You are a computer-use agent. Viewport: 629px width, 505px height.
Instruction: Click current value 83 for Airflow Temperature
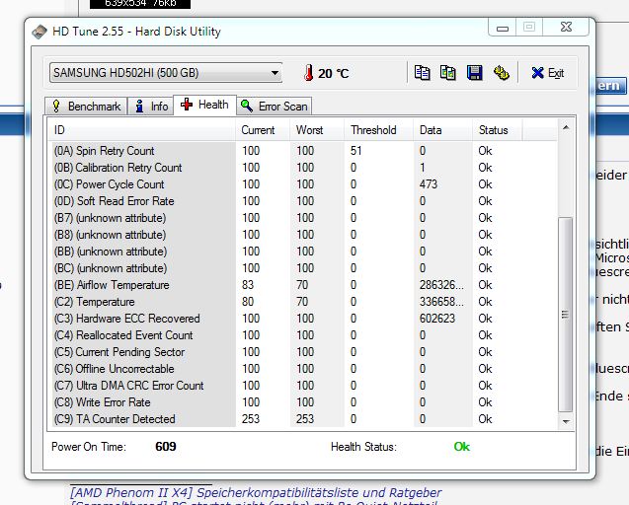248,285
